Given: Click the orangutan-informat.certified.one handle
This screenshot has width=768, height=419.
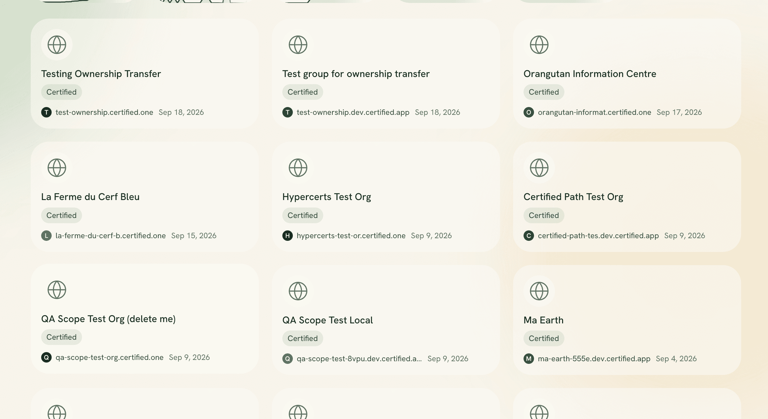Looking at the screenshot, I should point(594,112).
